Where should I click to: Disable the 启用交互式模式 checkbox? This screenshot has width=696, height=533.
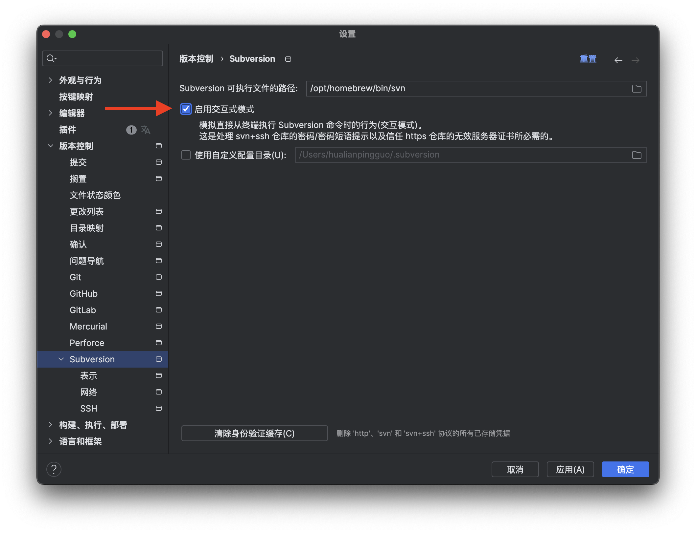tap(186, 109)
